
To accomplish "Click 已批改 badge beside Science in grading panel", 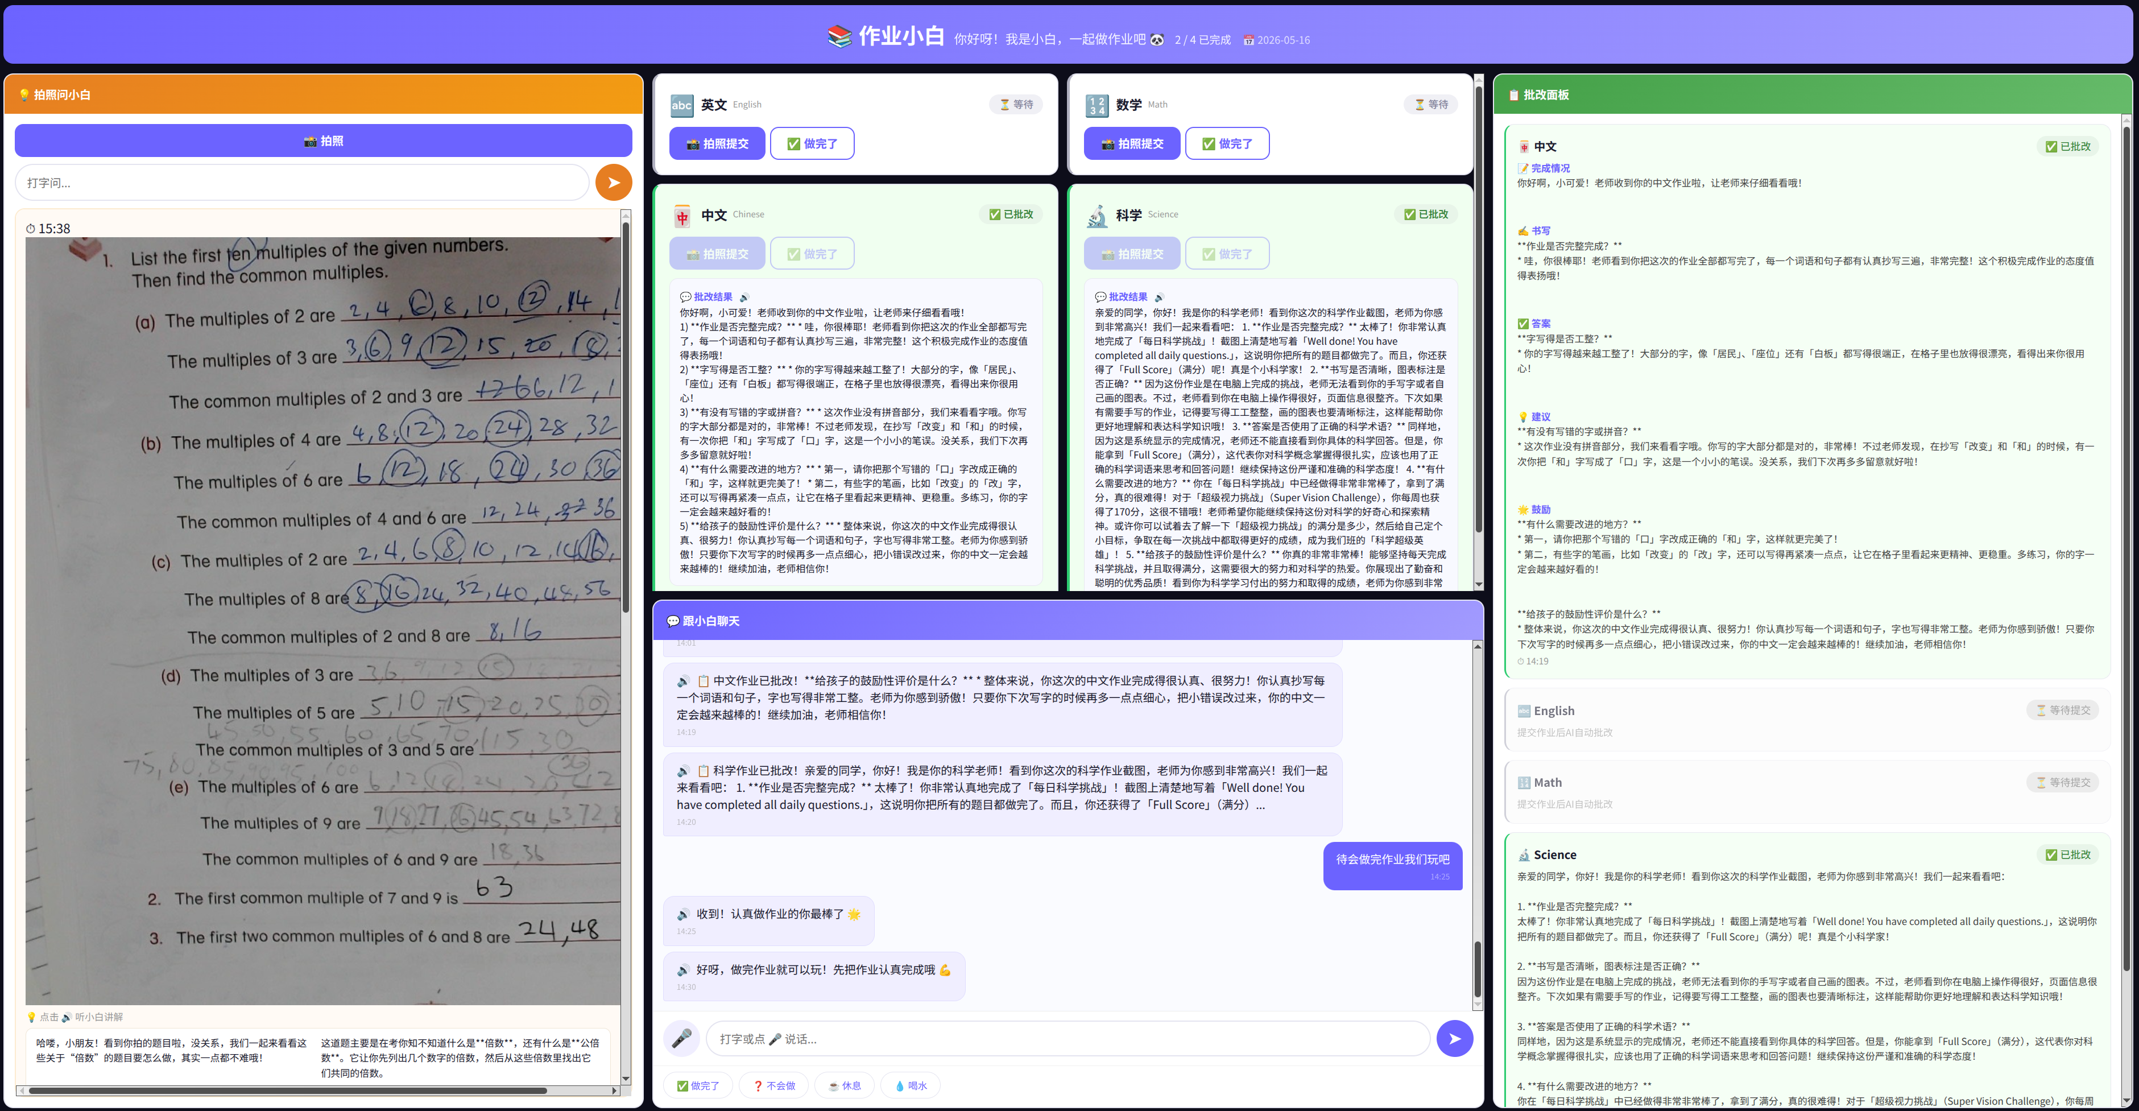I will tap(2067, 854).
